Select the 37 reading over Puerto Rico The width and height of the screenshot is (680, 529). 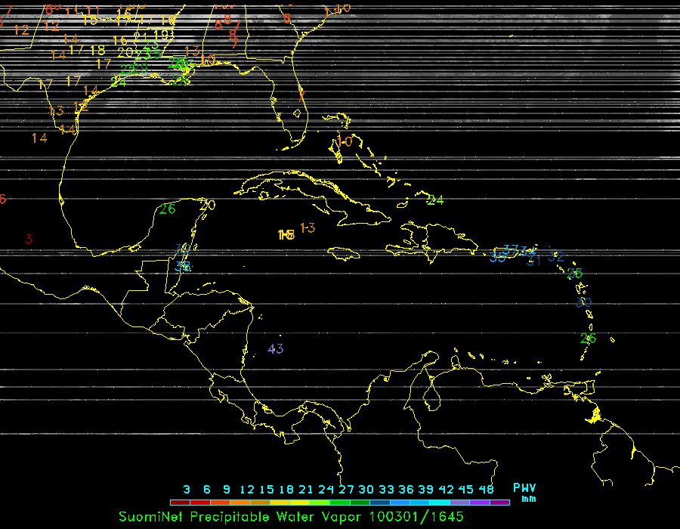[512, 249]
